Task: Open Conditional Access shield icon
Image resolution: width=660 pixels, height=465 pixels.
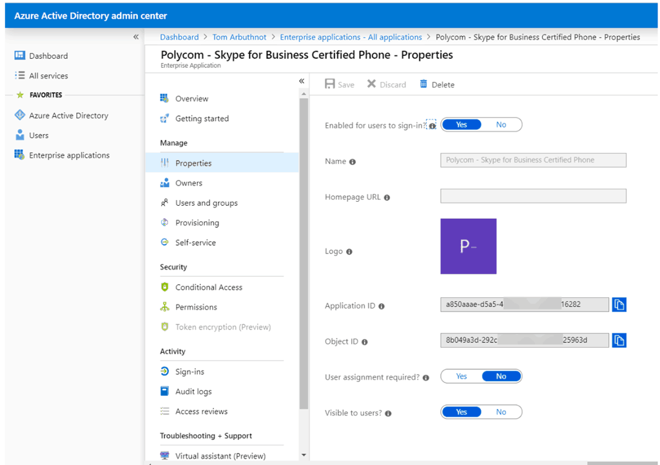Action: pyautogui.click(x=164, y=287)
